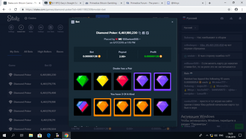Share bet on Facebook icon
The width and height of the screenshot is (246, 139).
[144, 33]
